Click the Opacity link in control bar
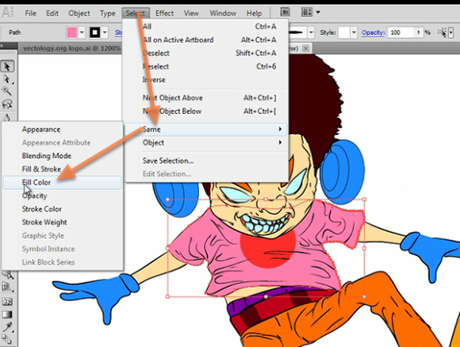Screen dimensions: 460x347 point(373,32)
